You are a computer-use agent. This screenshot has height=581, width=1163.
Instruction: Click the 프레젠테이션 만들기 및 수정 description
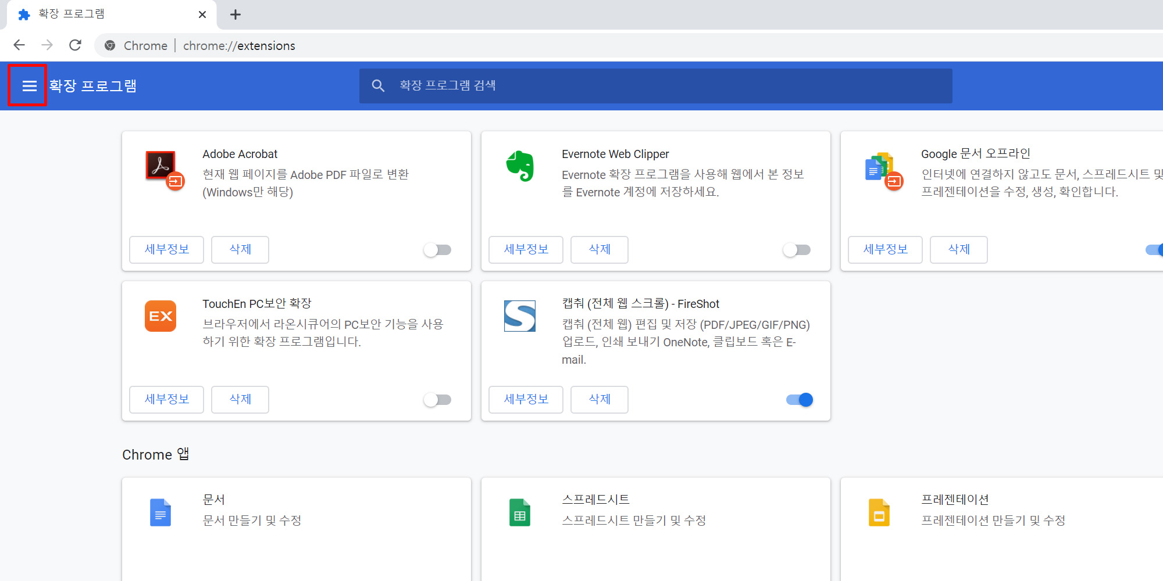993,521
